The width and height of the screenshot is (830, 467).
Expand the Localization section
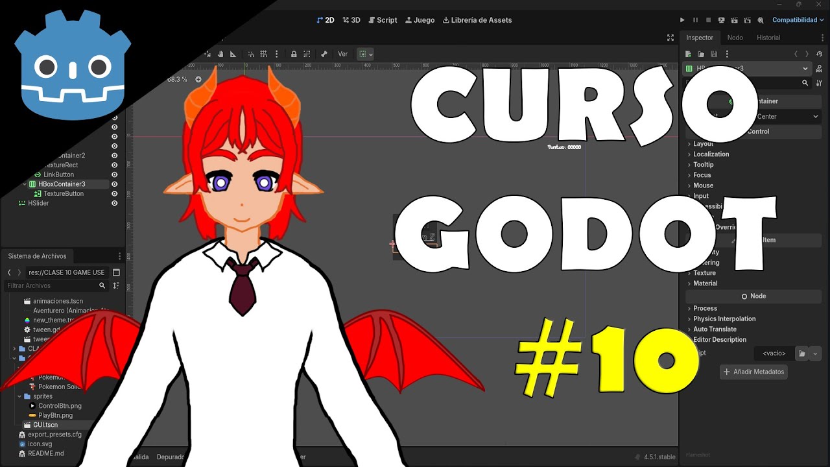(x=711, y=154)
